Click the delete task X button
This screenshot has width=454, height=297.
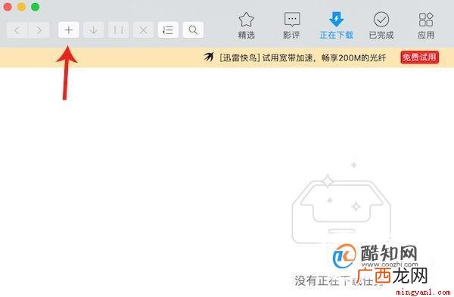point(143,30)
